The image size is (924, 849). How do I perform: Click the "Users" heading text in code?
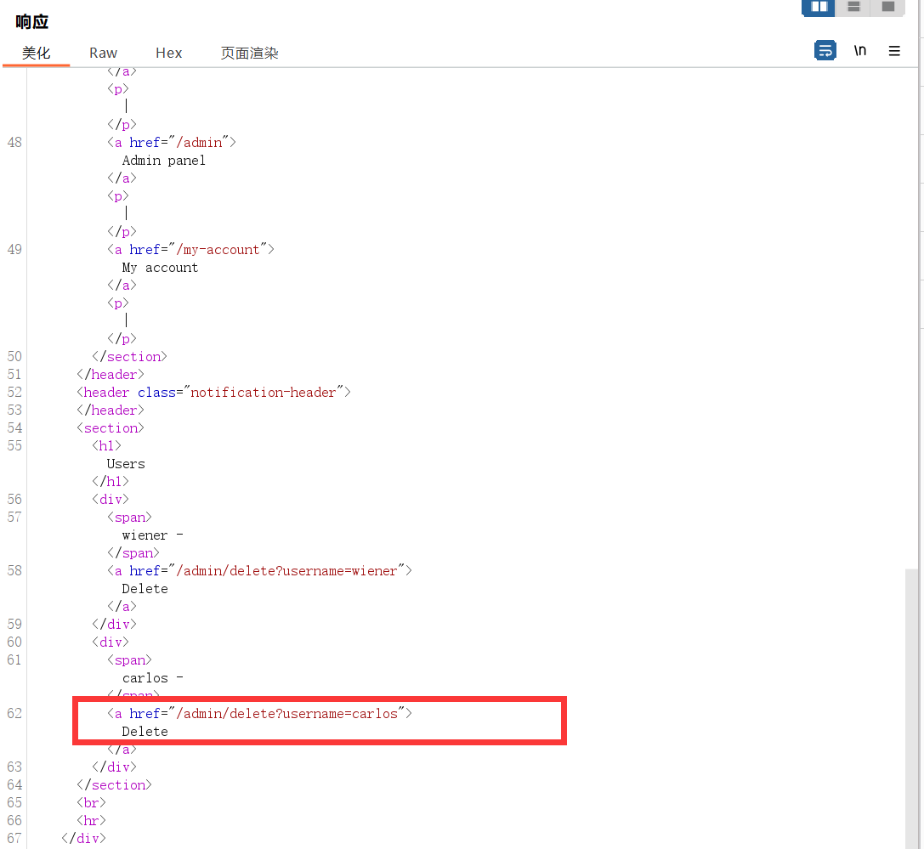tap(126, 464)
